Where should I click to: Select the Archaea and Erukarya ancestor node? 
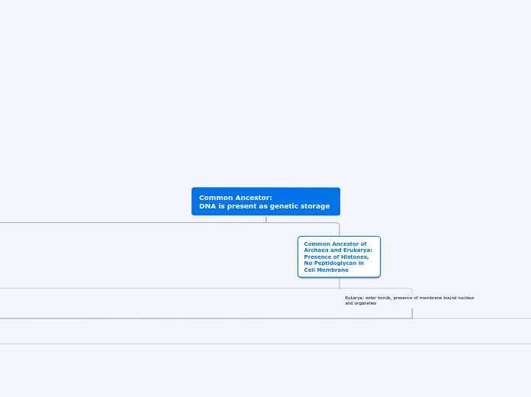(339, 257)
